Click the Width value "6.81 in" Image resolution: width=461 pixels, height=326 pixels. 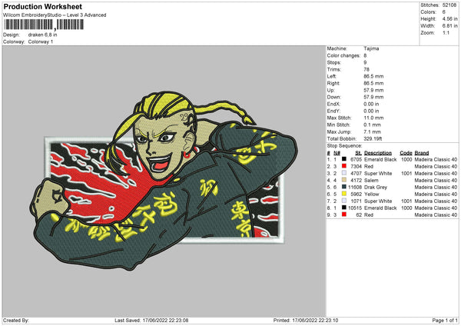coord(449,26)
